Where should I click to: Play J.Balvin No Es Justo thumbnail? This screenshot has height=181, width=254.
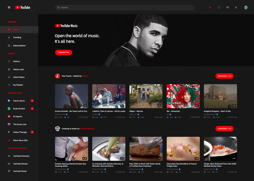[x=109, y=96]
